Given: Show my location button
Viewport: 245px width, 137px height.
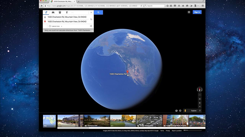Looking at the screenshot, I should pyautogui.click(x=200, y=99).
